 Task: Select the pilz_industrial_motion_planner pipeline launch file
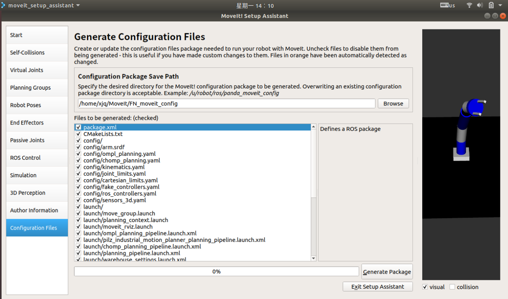pyautogui.click(x=174, y=240)
